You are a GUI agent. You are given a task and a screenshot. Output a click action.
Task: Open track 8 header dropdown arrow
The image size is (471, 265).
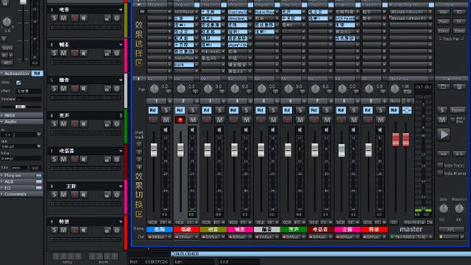[x=121, y=186]
